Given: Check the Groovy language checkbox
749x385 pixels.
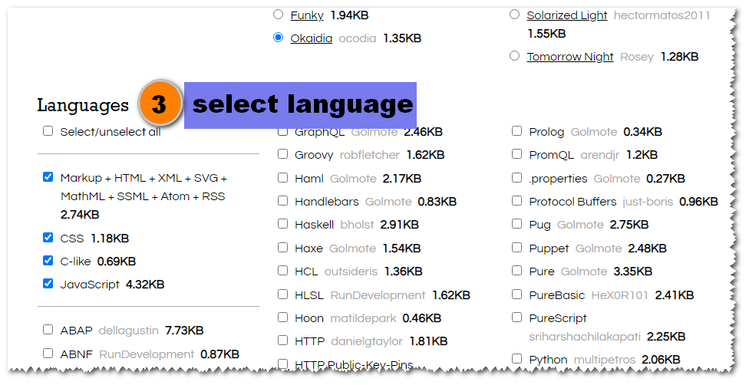Looking at the screenshot, I should (x=282, y=154).
